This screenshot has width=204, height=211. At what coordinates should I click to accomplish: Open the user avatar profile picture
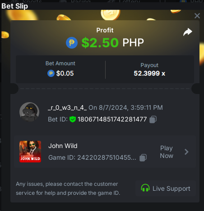click(x=29, y=112)
